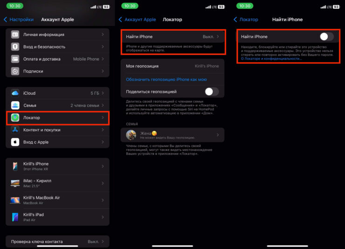This screenshot has height=249, width=345.
Task: Toggle the Найти iPhone switch
Action: click(326, 36)
